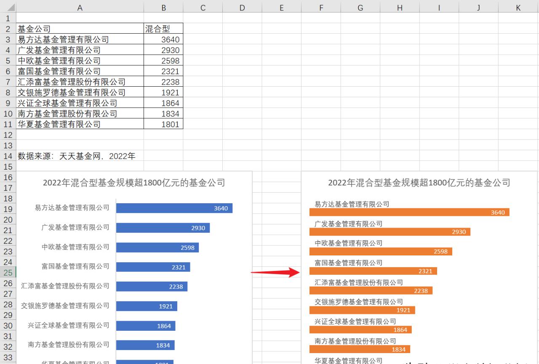
Task: Click the orange bar labeled 1864
Action: click(x=360, y=330)
